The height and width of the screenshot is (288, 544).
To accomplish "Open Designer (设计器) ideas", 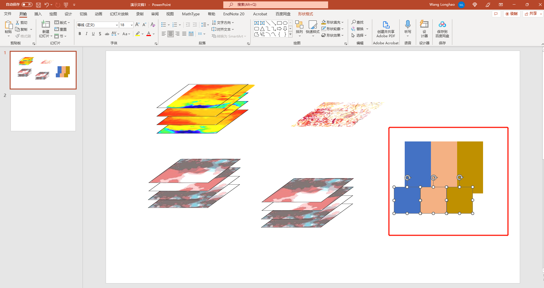I will pos(424,29).
